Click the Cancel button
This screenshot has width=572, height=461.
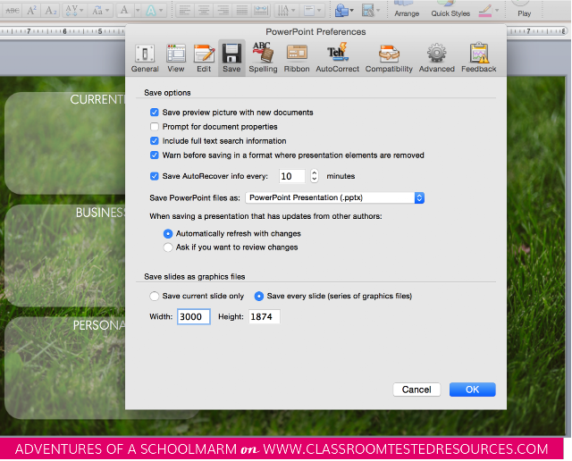click(x=416, y=390)
